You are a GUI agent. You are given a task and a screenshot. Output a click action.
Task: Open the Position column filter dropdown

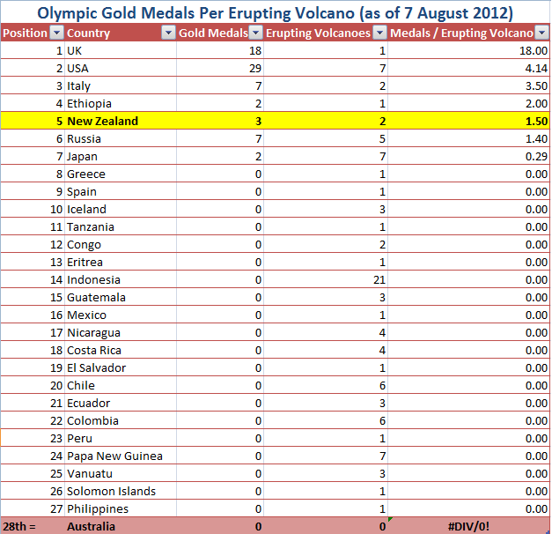pyautogui.click(x=56, y=33)
